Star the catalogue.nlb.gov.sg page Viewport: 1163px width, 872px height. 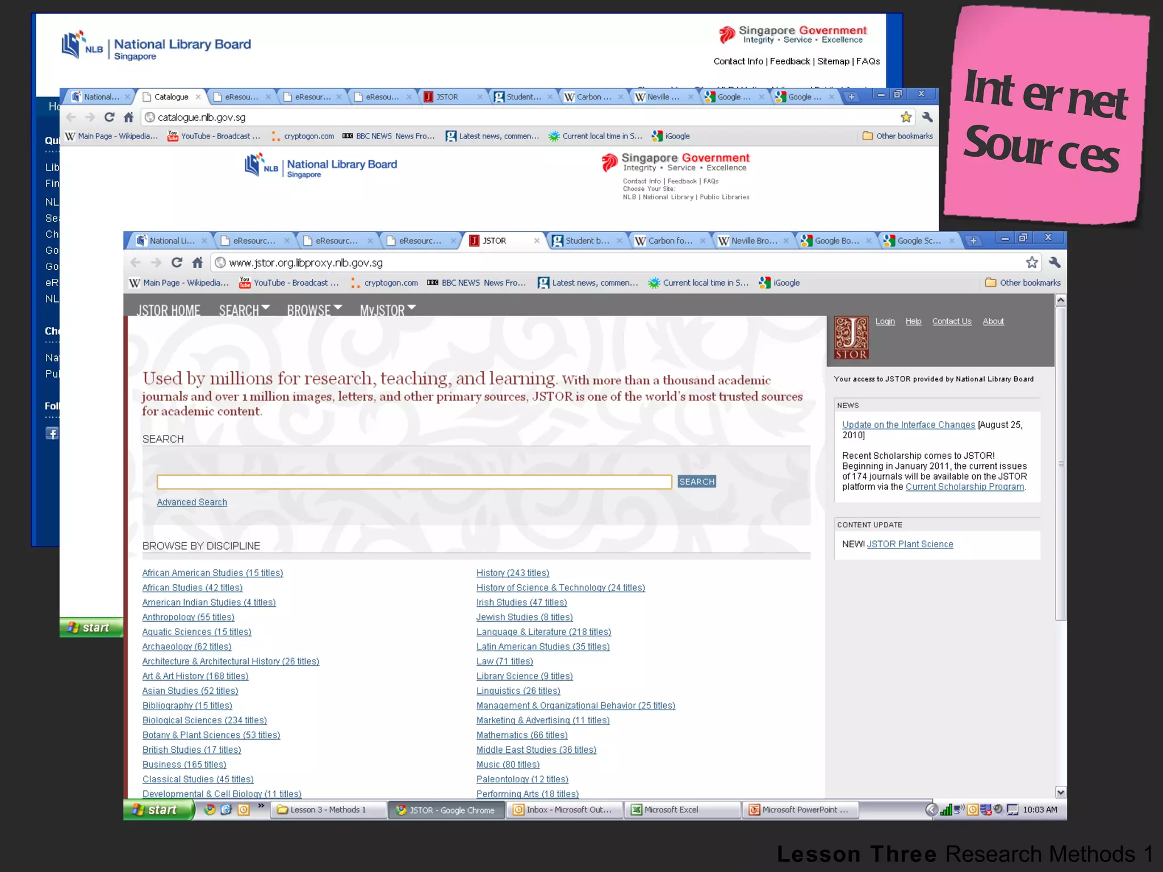click(x=906, y=117)
